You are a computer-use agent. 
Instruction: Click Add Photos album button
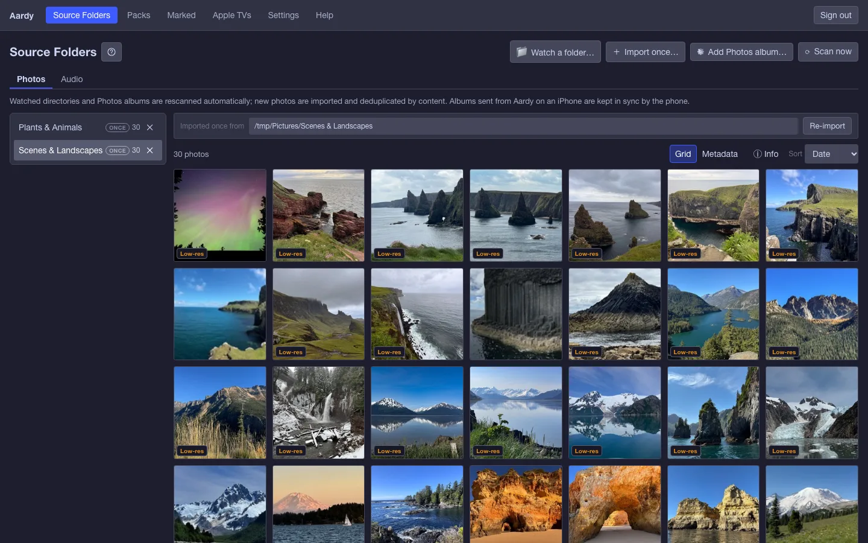click(741, 52)
